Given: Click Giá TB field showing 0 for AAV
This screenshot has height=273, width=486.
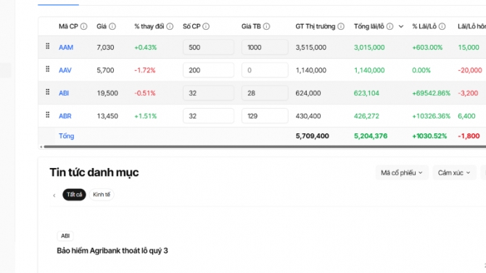Looking at the screenshot, I should [x=265, y=70].
